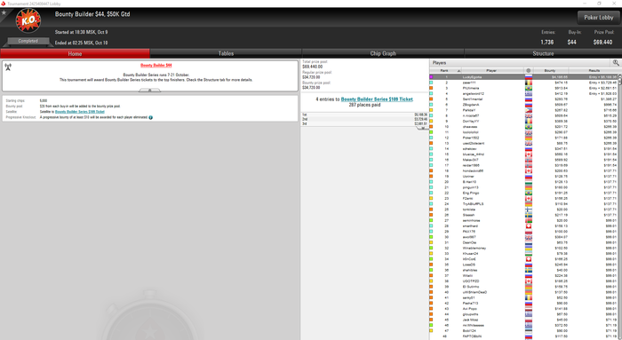Click the Philippines flag in rank 7 row
Viewport: 622px width, 340px height.
coord(529,110)
